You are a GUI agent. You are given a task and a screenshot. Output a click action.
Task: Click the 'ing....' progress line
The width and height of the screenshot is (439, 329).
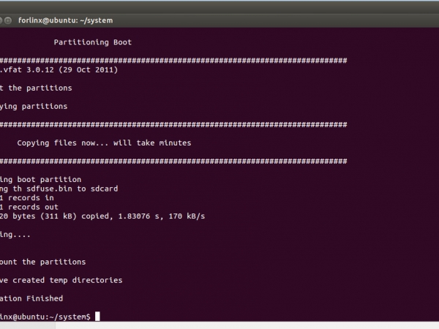tap(15, 234)
